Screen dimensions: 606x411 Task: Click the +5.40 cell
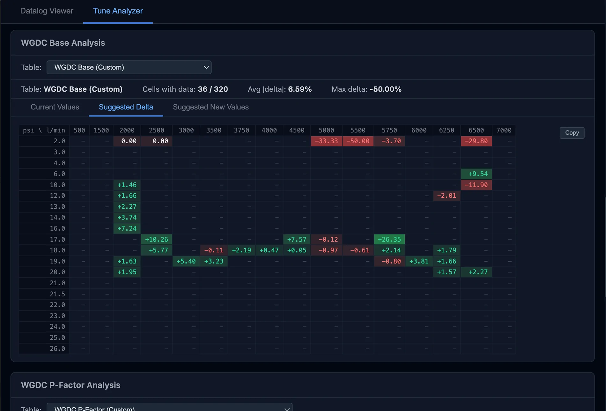186,261
